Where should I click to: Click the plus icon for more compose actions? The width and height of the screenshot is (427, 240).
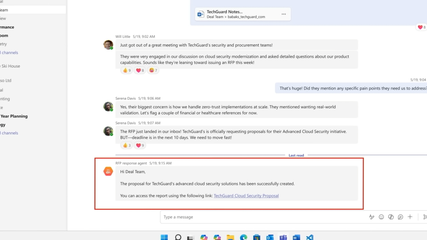[410, 217]
